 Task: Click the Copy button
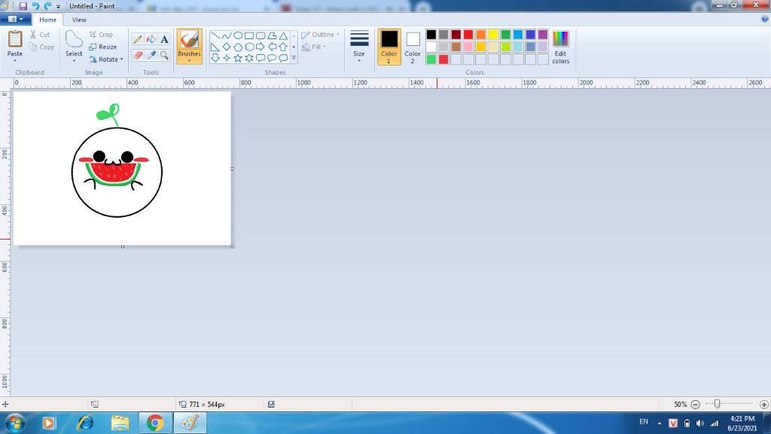pyautogui.click(x=42, y=47)
